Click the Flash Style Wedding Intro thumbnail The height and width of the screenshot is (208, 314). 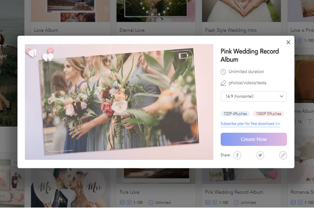pos(242,11)
